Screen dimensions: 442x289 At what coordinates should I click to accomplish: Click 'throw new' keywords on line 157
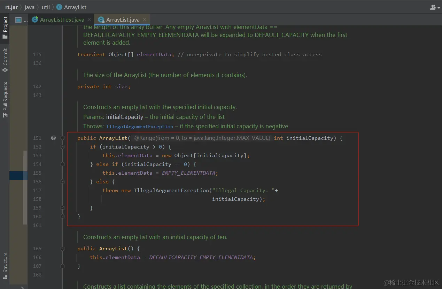coord(117,190)
